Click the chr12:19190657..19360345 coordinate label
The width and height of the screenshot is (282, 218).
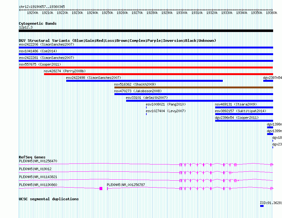[x=42, y=7]
